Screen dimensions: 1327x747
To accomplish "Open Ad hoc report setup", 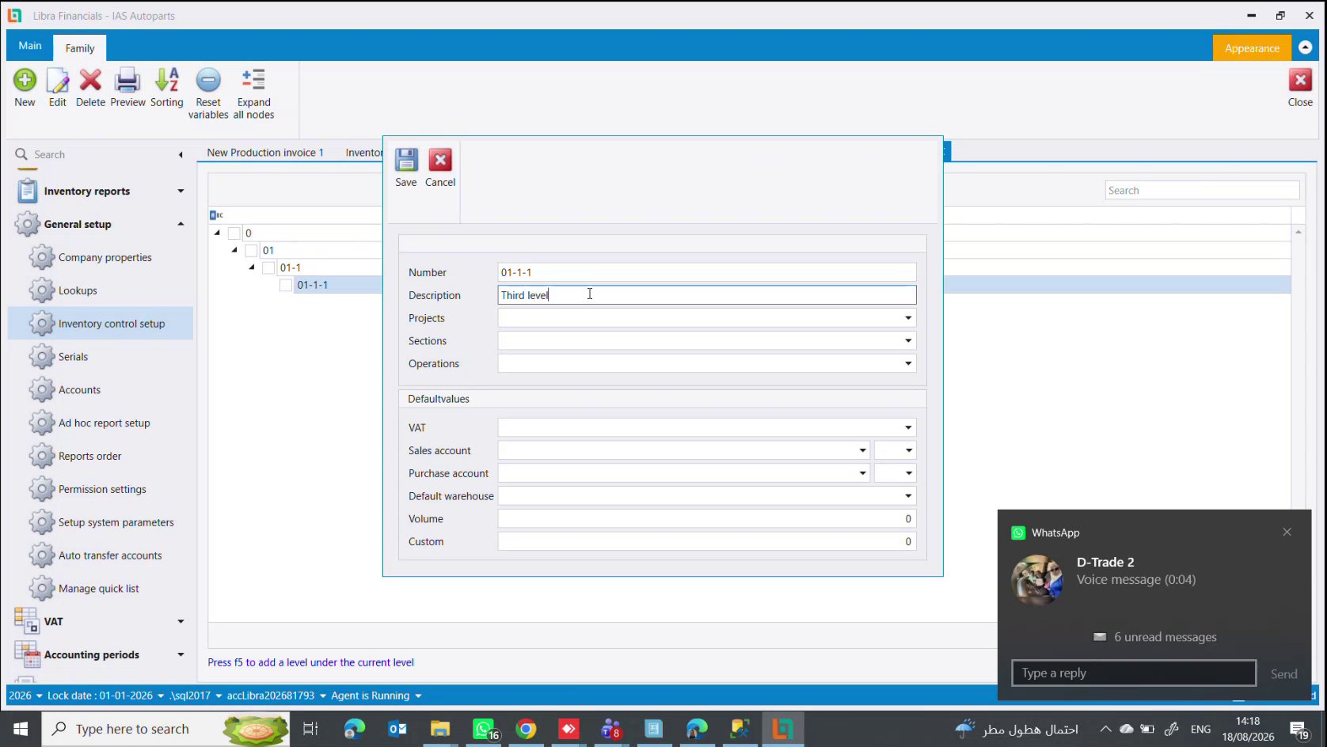I will pos(104,423).
